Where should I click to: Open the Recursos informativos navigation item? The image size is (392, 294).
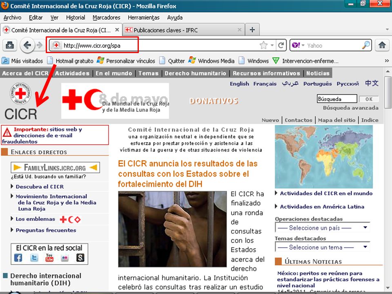pos(267,73)
